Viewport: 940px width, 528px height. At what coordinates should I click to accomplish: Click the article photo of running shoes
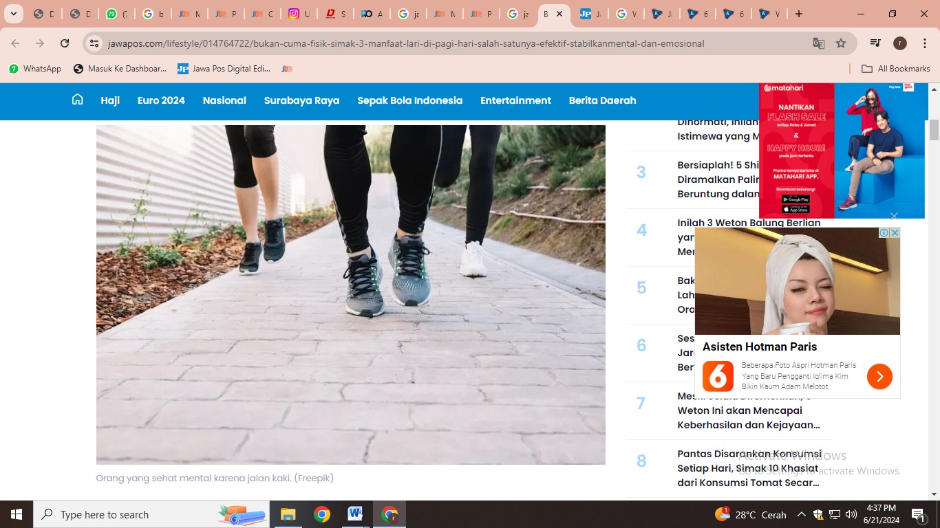351,295
